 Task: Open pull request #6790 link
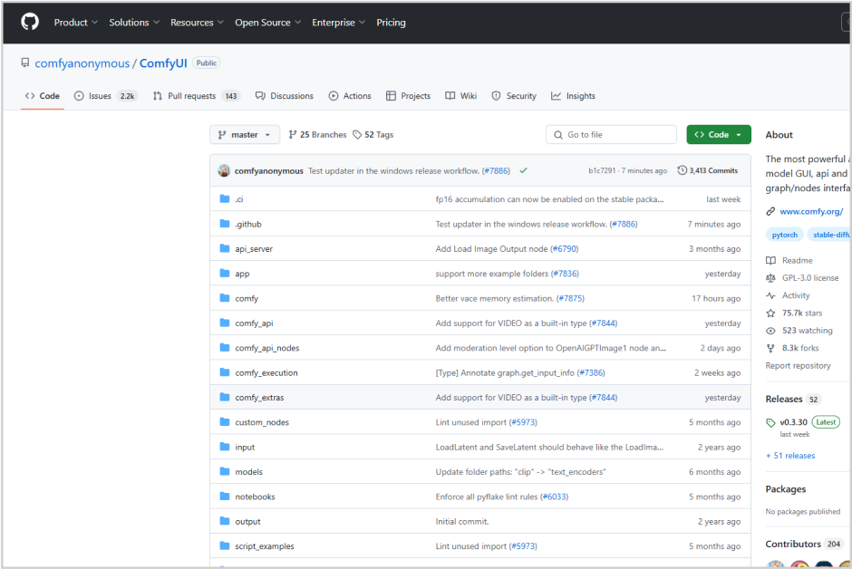point(564,248)
